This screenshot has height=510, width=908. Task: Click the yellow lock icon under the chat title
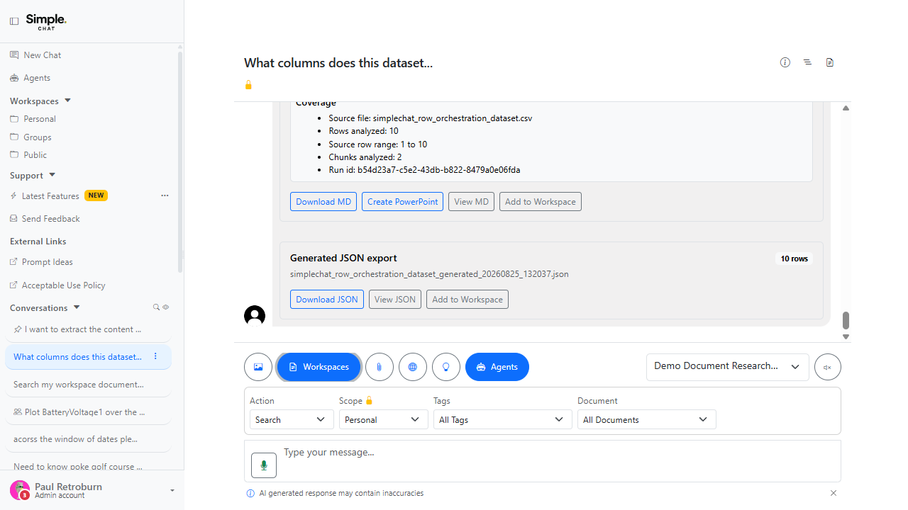pos(248,85)
